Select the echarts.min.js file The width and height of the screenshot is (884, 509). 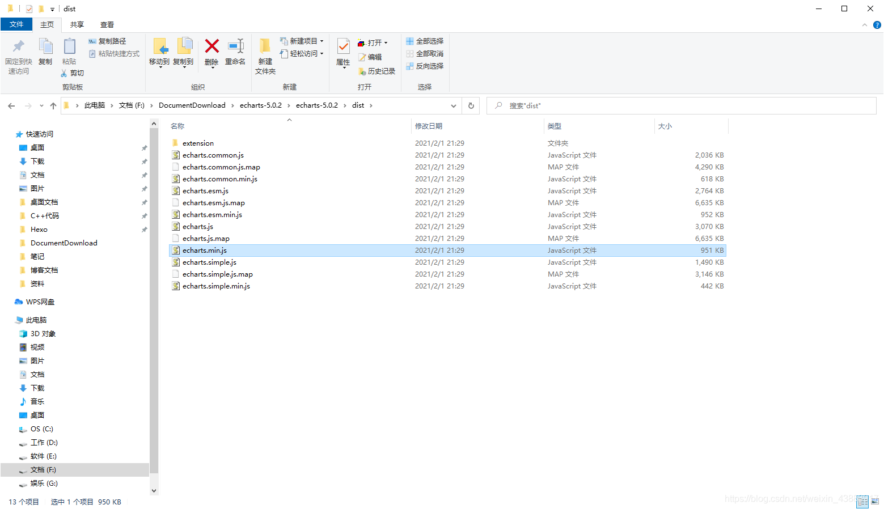(447, 251)
